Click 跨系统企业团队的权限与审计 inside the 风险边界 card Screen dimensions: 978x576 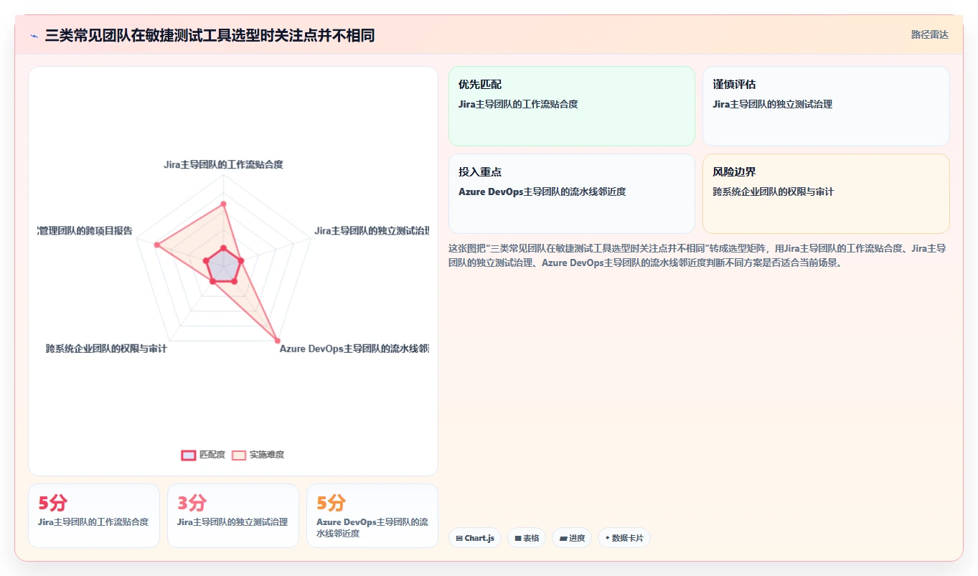click(x=773, y=192)
